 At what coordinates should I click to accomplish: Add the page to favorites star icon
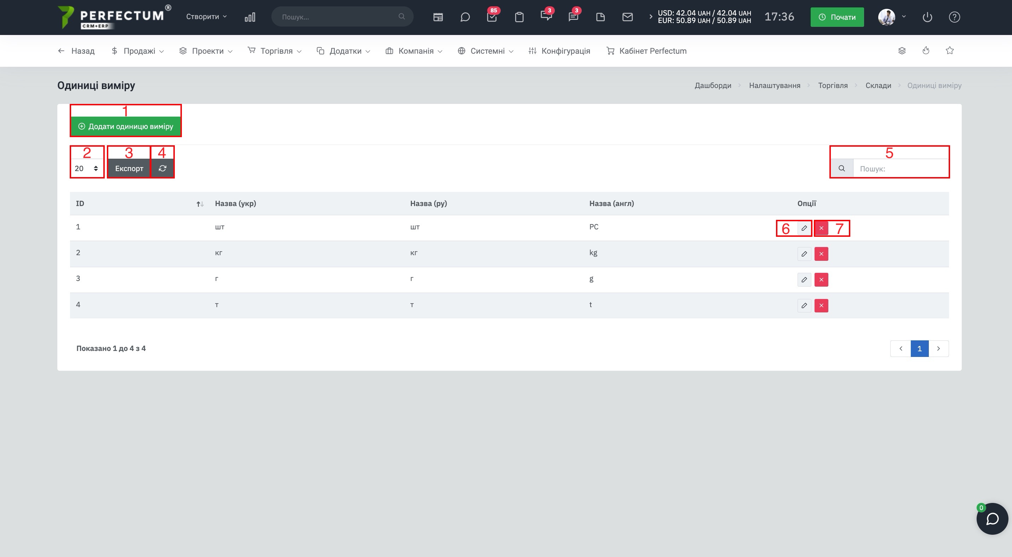coord(949,51)
